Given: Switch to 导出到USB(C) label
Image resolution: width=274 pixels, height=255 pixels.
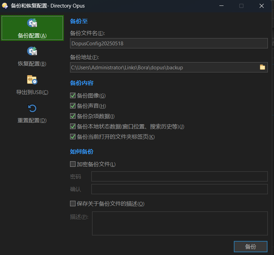Looking at the screenshot, I should tap(32, 92).
